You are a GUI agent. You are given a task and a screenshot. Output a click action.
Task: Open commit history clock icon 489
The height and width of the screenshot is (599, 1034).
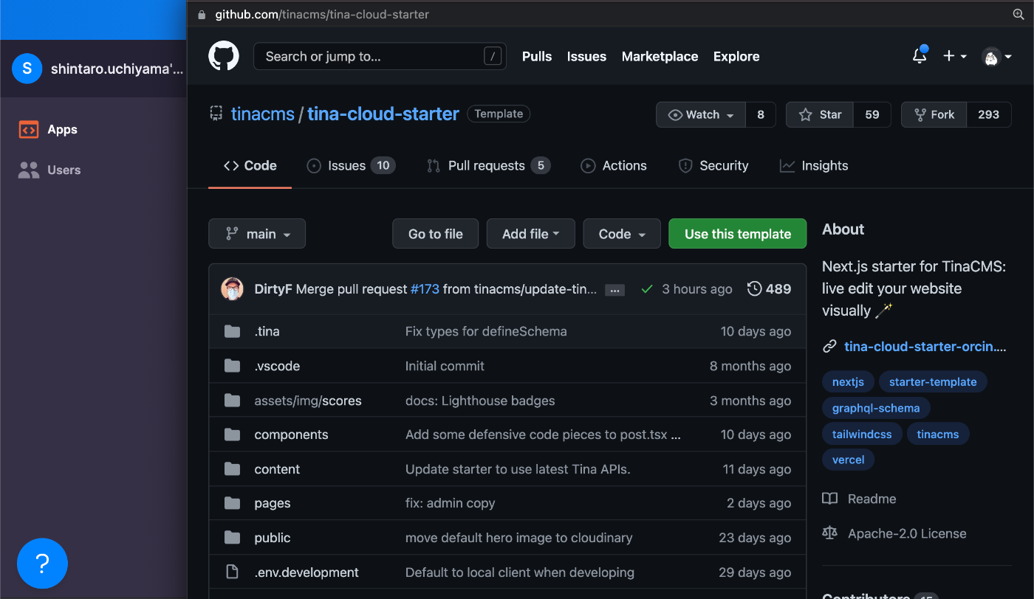coord(769,289)
